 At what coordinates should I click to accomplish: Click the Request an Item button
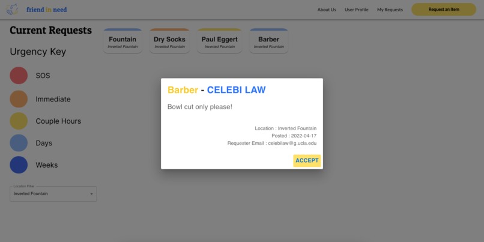point(444,9)
